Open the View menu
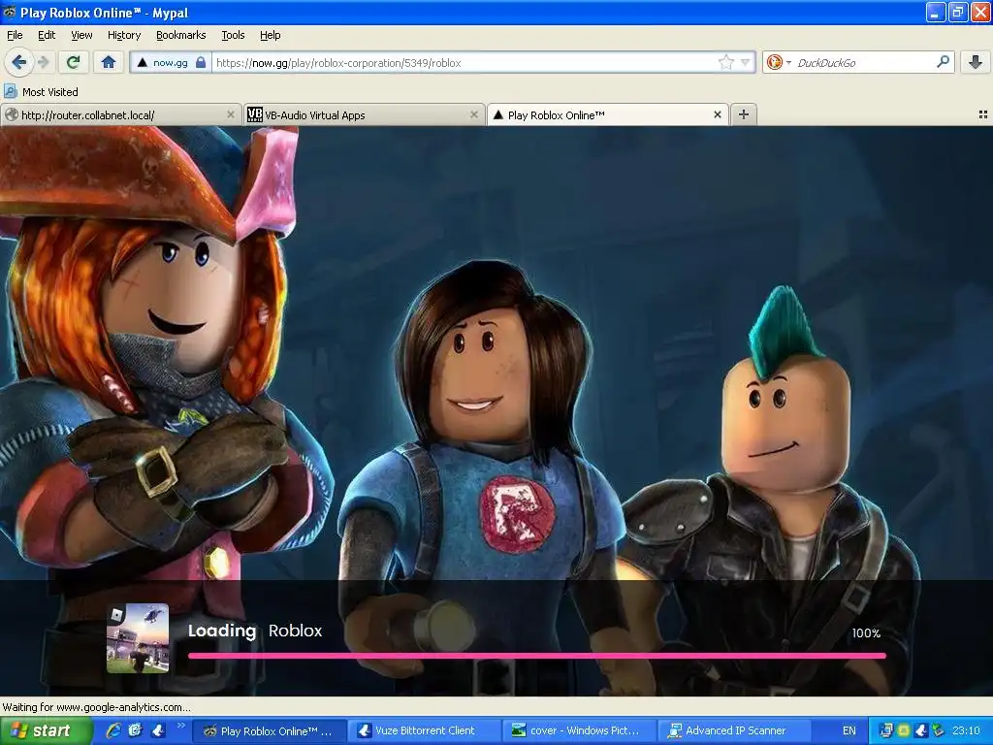The width and height of the screenshot is (993, 745). tap(81, 35)
